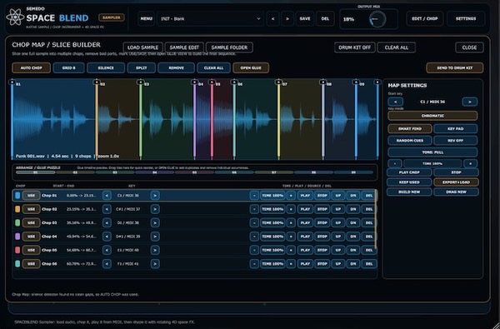This screenshot has width=500, height=329.
Task: Decrease TIME for Chop 06 row
Action: pyautogui.click(x=254, y=264)
